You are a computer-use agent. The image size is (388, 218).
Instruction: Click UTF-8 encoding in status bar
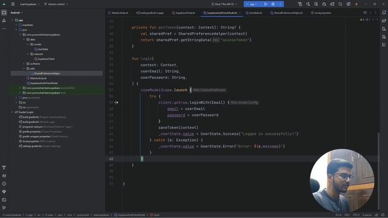tap(356, 215)
